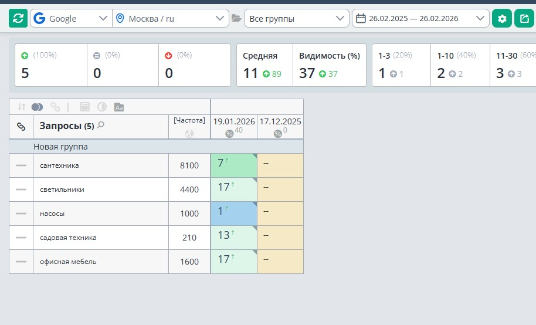Click position 17 cell for офисная мебель
The image size is (536, 325).
[234, 262]
